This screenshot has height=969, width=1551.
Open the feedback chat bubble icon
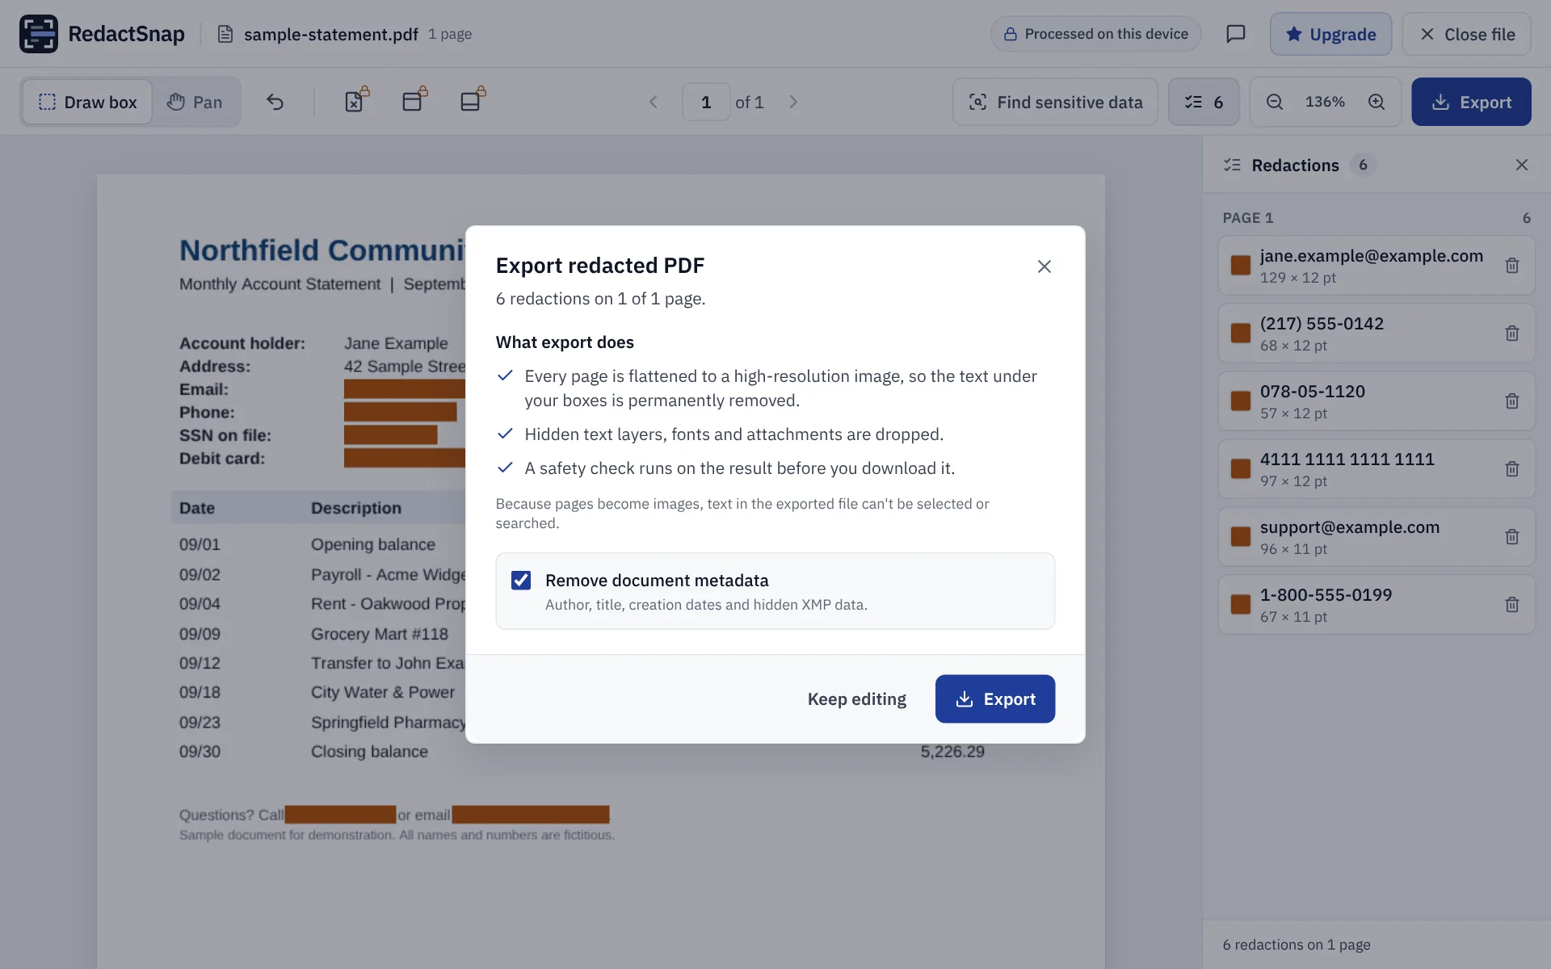click(1235, 34)
